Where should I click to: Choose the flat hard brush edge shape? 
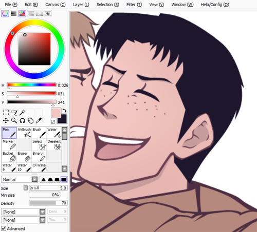coord(64,180)
